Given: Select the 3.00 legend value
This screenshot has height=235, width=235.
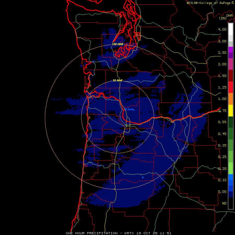Looking at the screenshot, I should coord(222,41).
